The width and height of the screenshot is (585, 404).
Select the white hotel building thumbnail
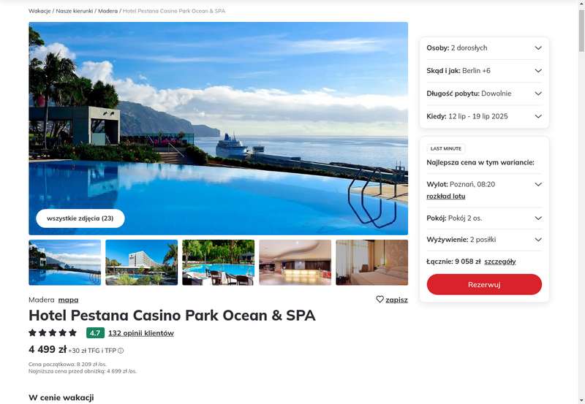(x=141, y=262)
